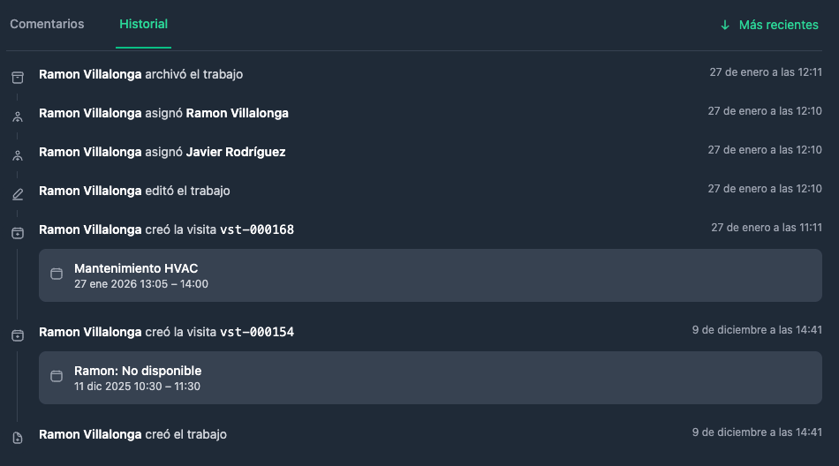Screen dimensions: 839x466
Task: Open visit link vst-000168
Action: (257, 230)
